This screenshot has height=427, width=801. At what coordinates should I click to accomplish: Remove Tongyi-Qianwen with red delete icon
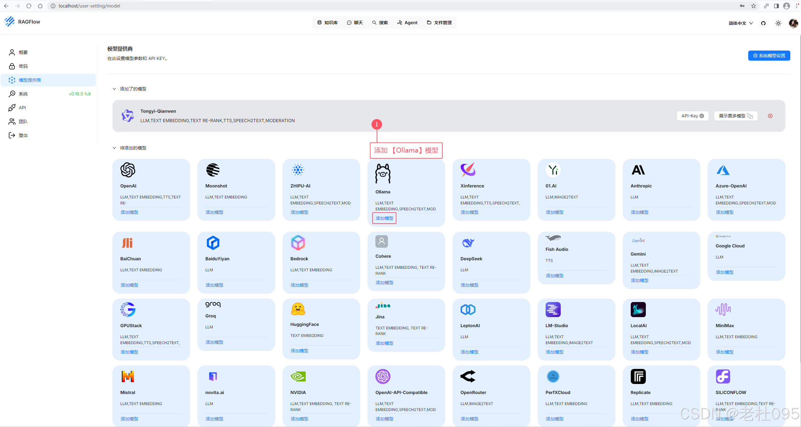tap(770, 116)
